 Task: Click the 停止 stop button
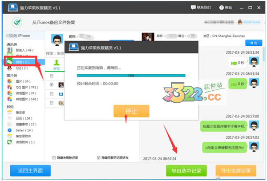pos(131,111)
